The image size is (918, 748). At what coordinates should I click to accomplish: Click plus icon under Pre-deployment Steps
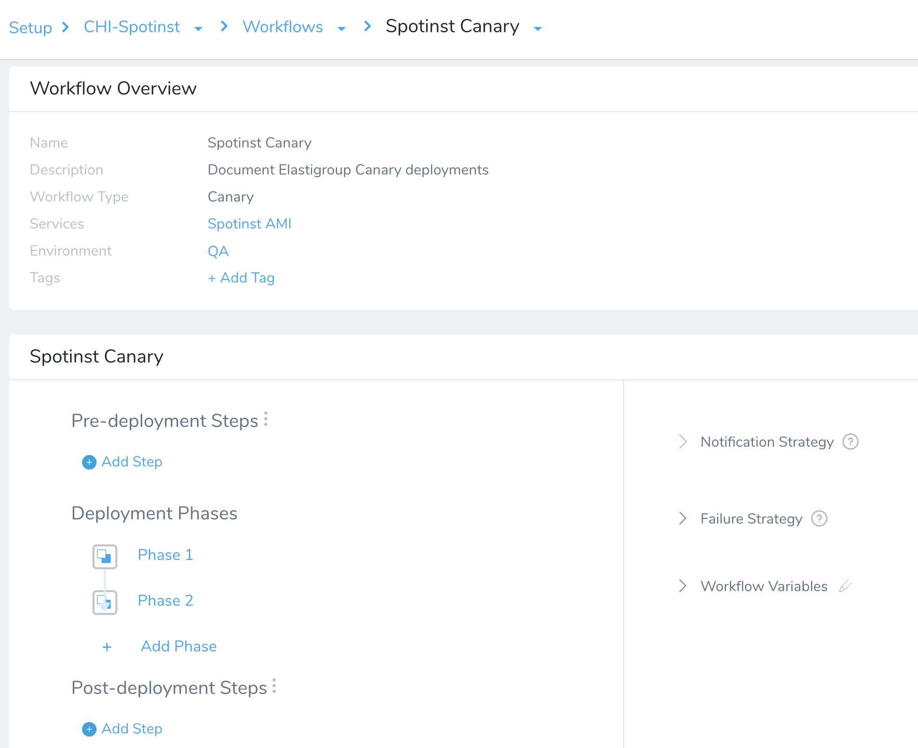tap(89, 462)
